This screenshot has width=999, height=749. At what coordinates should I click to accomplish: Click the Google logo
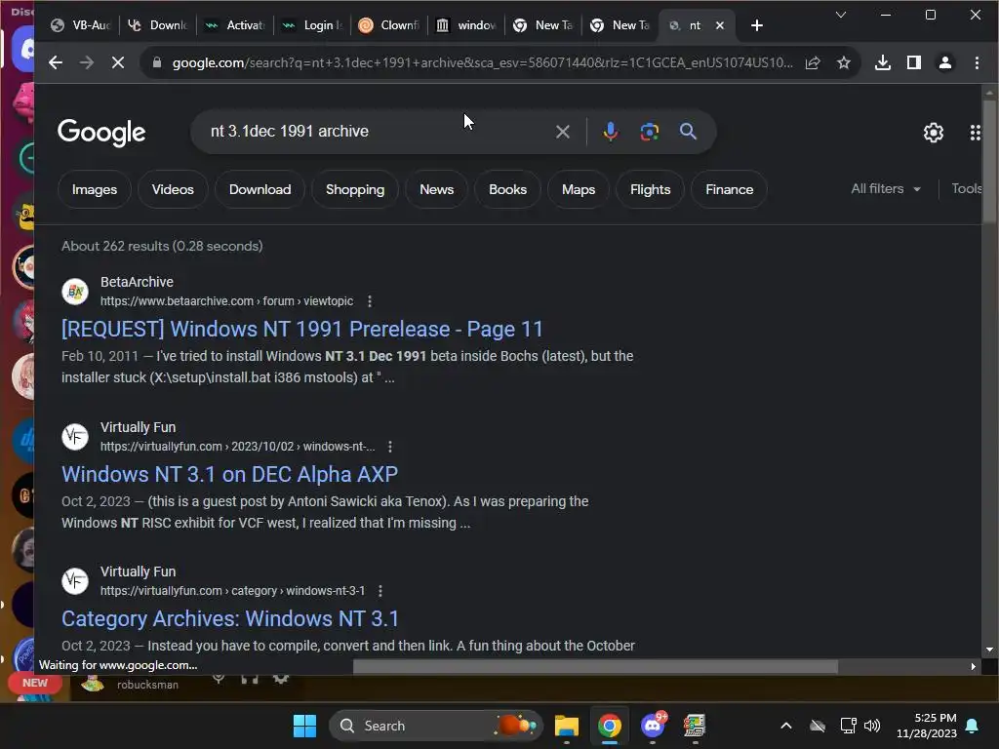click(101, 133)
